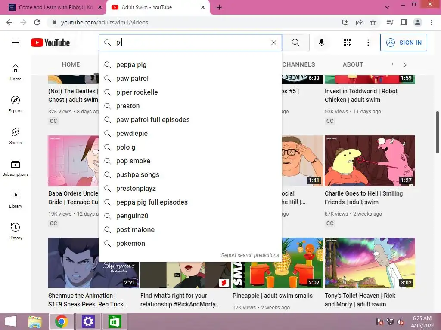Screen dimensions: 441x330
Task: Start voice search with microphone icon
Action: coord(321,43)
